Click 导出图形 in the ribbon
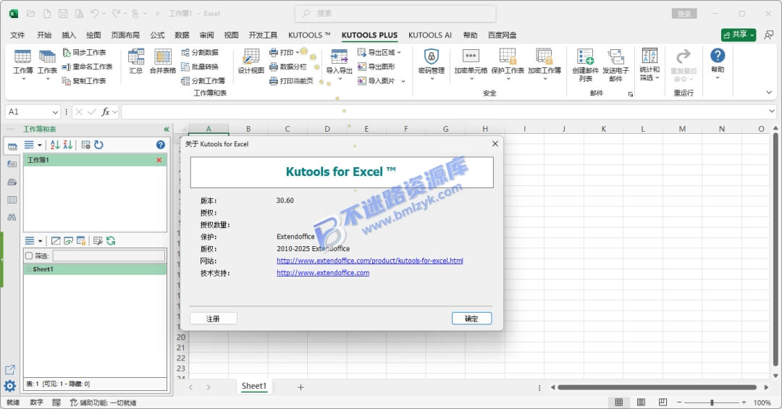 (x=377, y=67)
